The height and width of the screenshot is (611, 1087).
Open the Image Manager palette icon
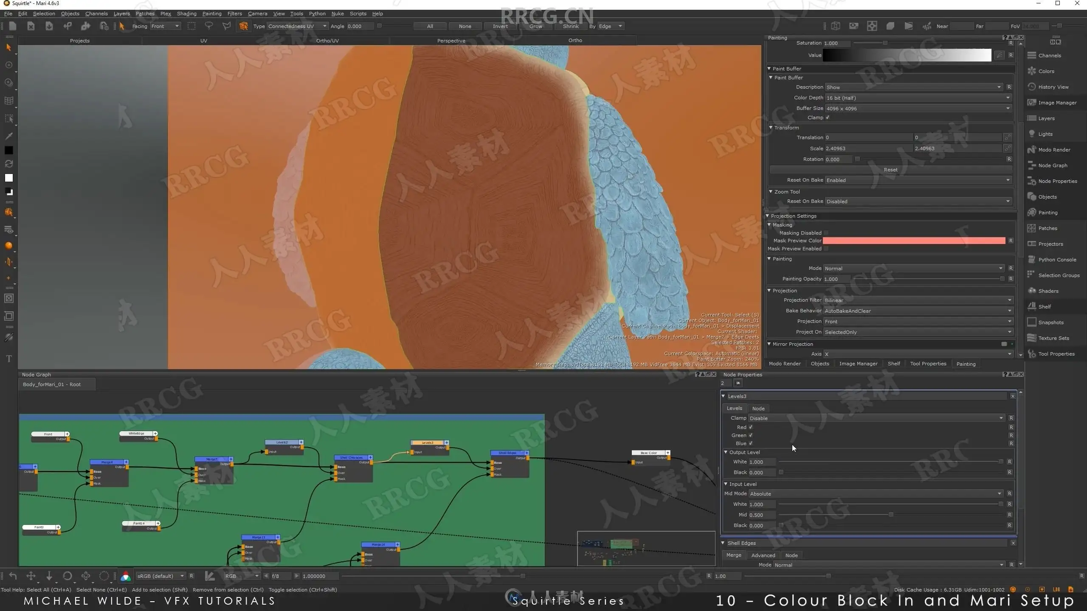point(1032,103)
